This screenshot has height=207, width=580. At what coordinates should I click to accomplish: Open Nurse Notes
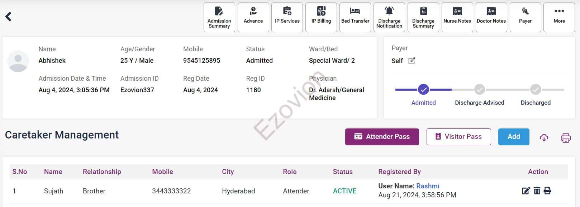(x=457, y=17)
